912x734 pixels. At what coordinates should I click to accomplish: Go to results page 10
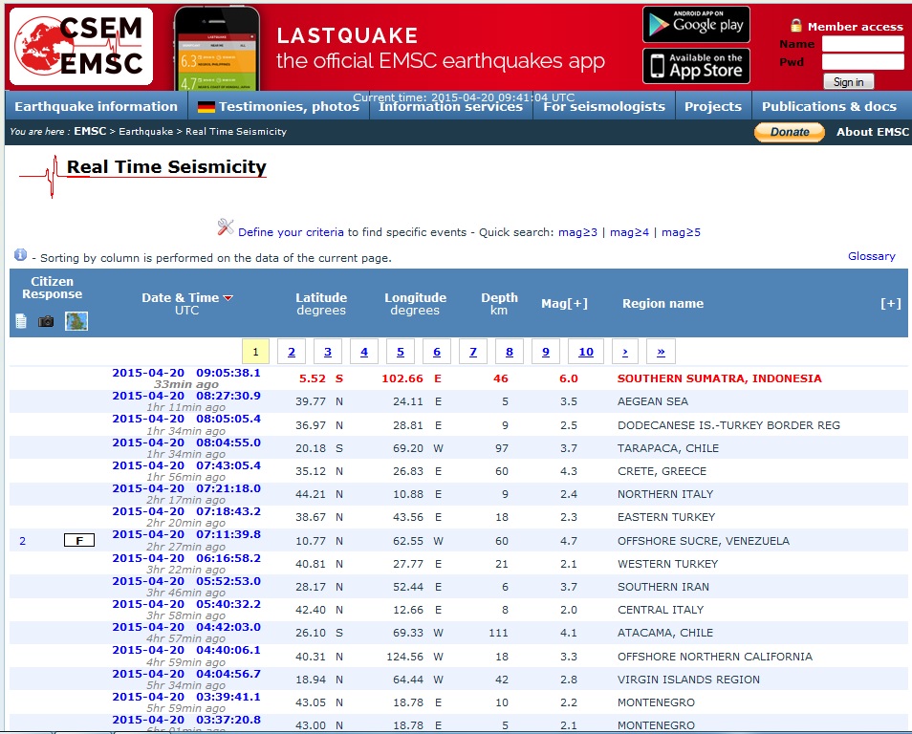[x=586, y=352]
